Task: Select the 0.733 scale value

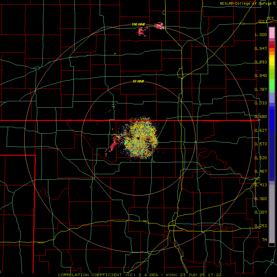Action: 261,103
